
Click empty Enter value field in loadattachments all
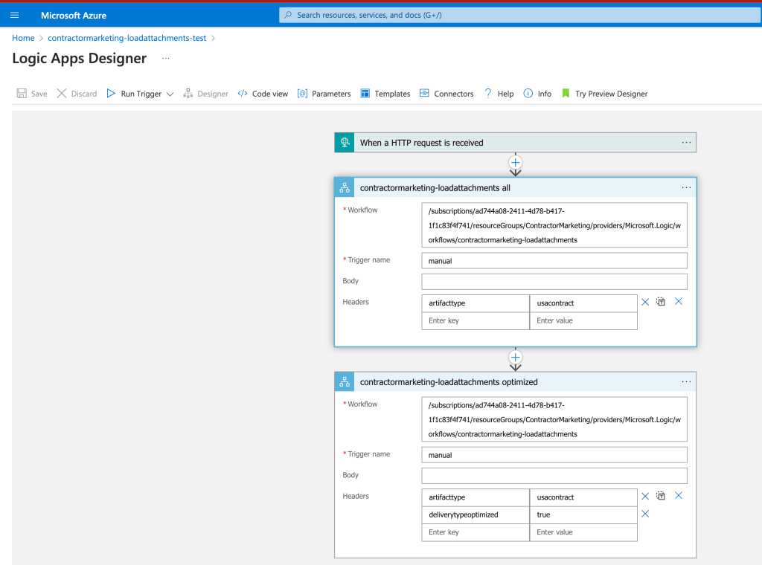tap(583, 321)
